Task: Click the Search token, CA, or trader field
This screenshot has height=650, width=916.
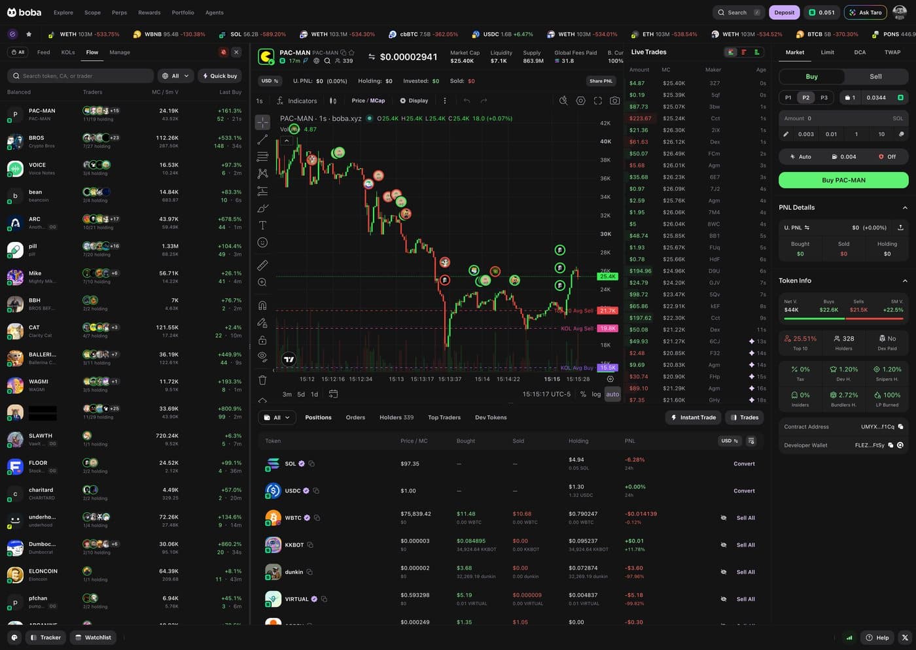Action: point(80,76)
